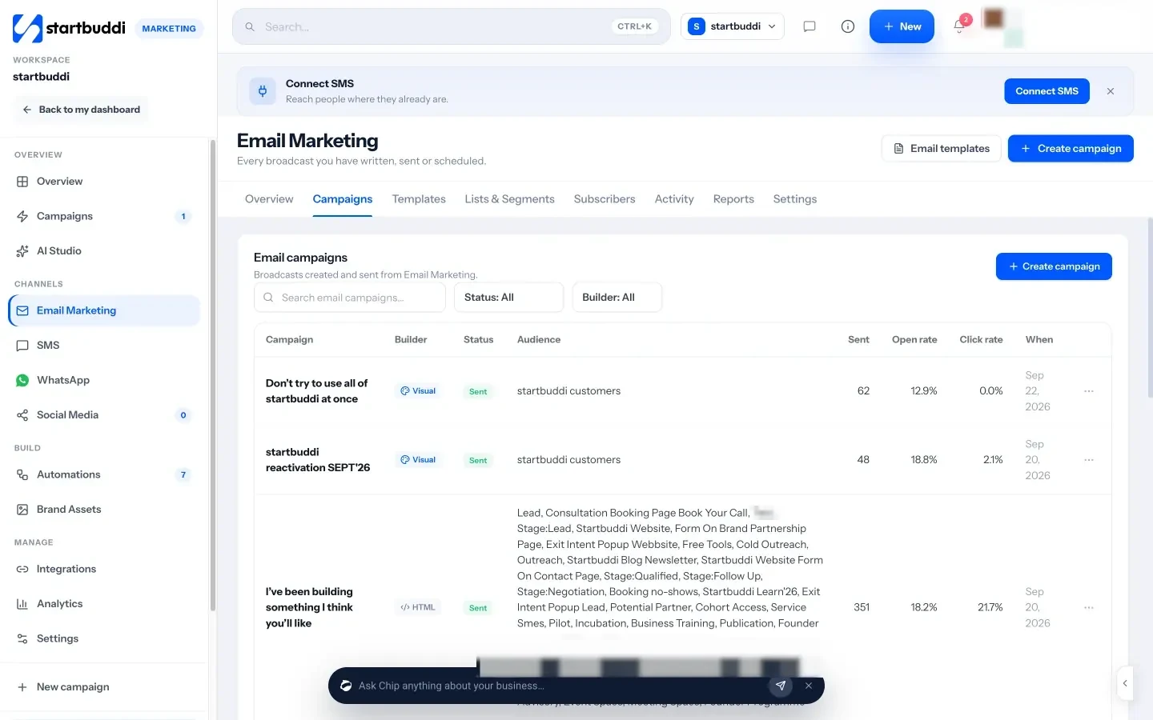Go back to my dashboard
Image resolution: width=1153 pixels, height=720 pixels.
[x=82, y=110]
